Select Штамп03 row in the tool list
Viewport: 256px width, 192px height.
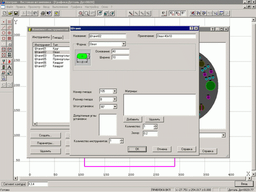pyautogui.click(x=51, y=55)
